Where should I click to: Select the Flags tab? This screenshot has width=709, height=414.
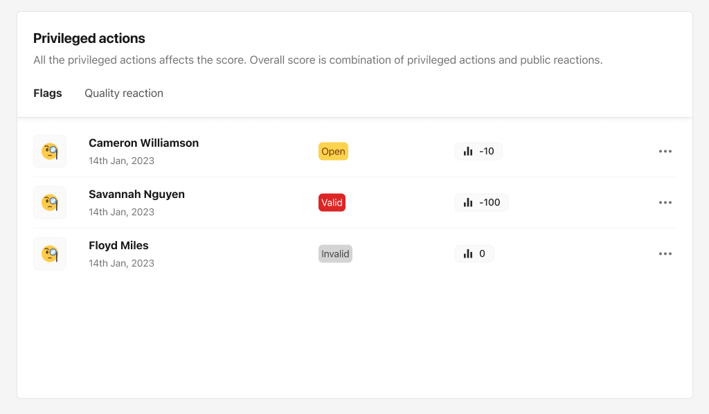47,93
